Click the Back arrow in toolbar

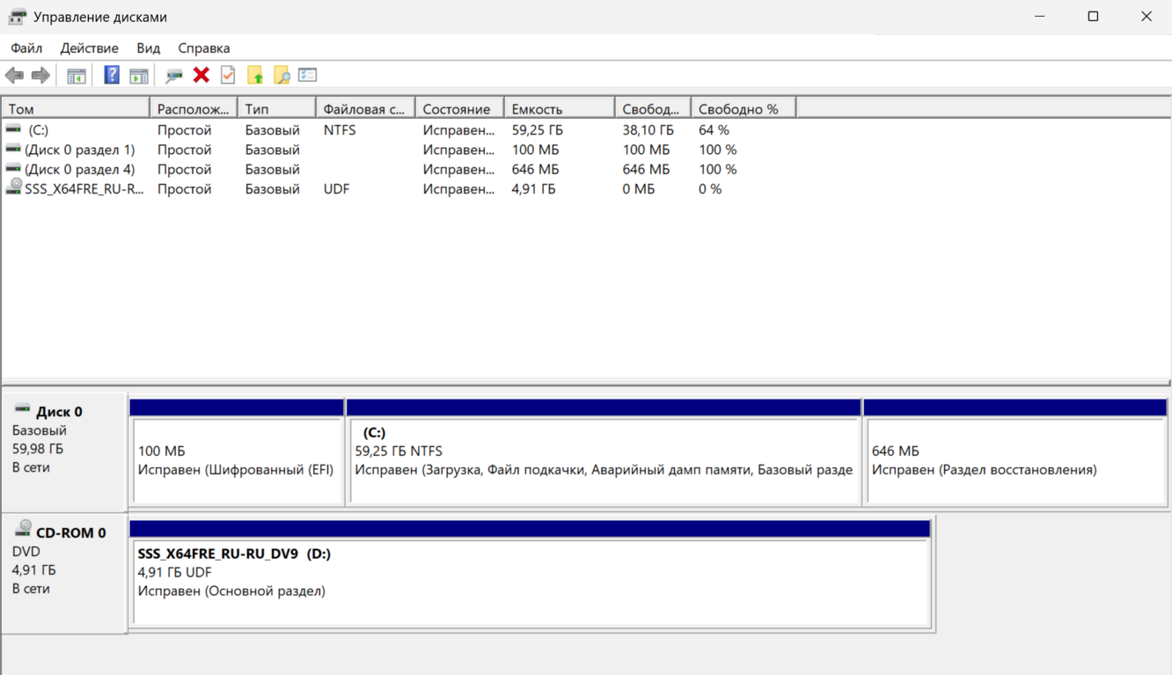click(15, 76)
